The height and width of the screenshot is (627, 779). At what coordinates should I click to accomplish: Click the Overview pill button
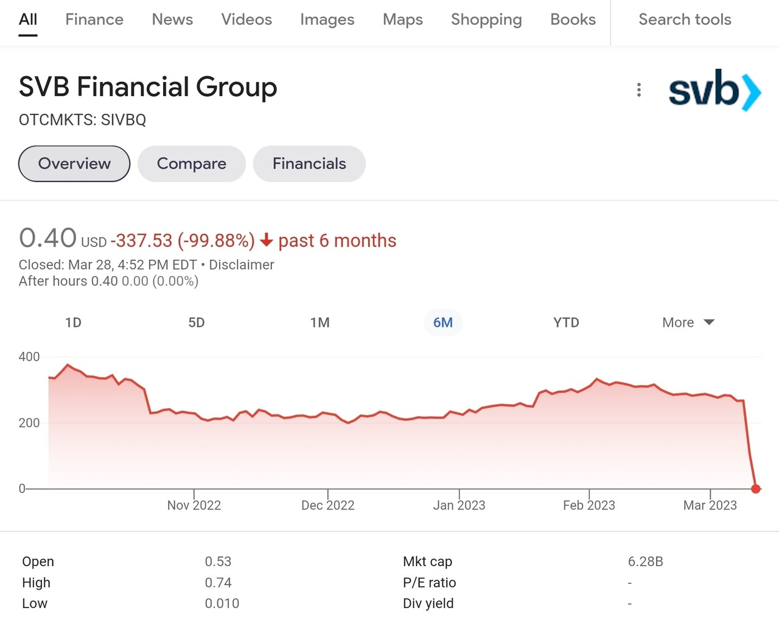pos(74,164)
